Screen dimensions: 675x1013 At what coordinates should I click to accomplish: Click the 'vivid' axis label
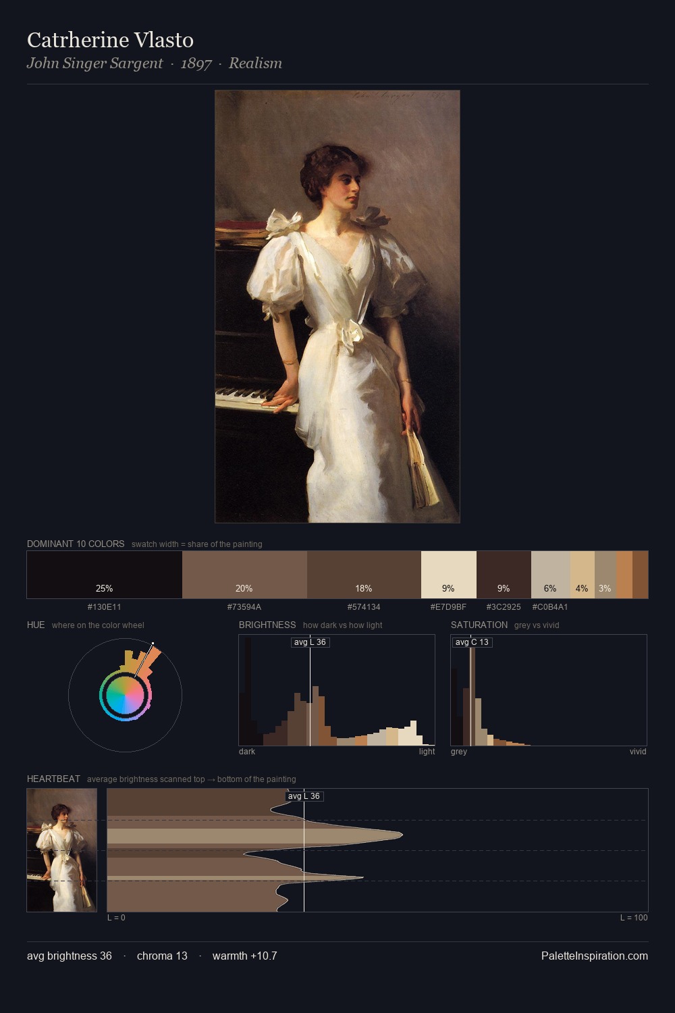638,752
